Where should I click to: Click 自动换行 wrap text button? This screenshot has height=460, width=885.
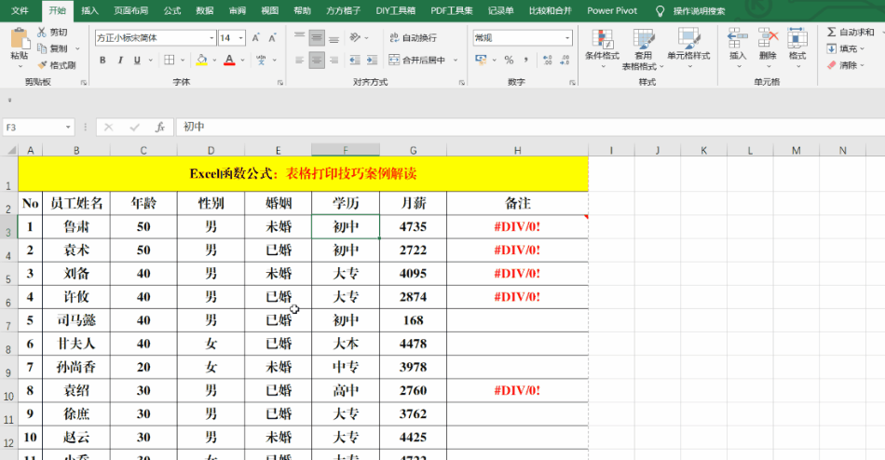tap(413, 38)
